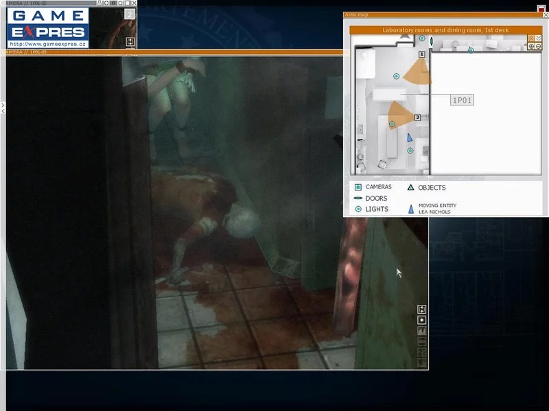Go down one deck with double chevron down
The image size is (549, 411).
(x=538, y=38)
